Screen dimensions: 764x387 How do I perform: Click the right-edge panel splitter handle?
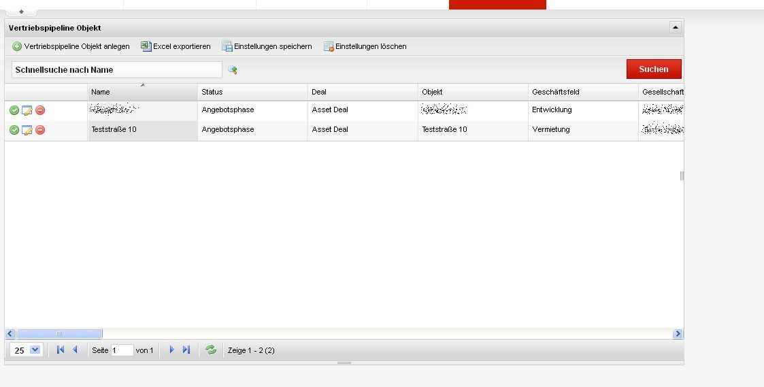[x=682, y=176]
